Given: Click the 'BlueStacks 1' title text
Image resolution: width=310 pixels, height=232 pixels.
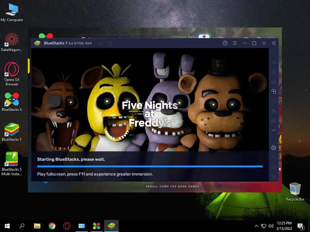Looking at the screenshot, I should [x=56, y=43].
